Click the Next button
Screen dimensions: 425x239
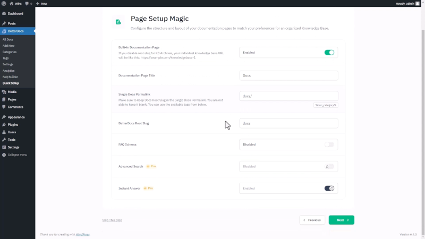coord(341,220)
